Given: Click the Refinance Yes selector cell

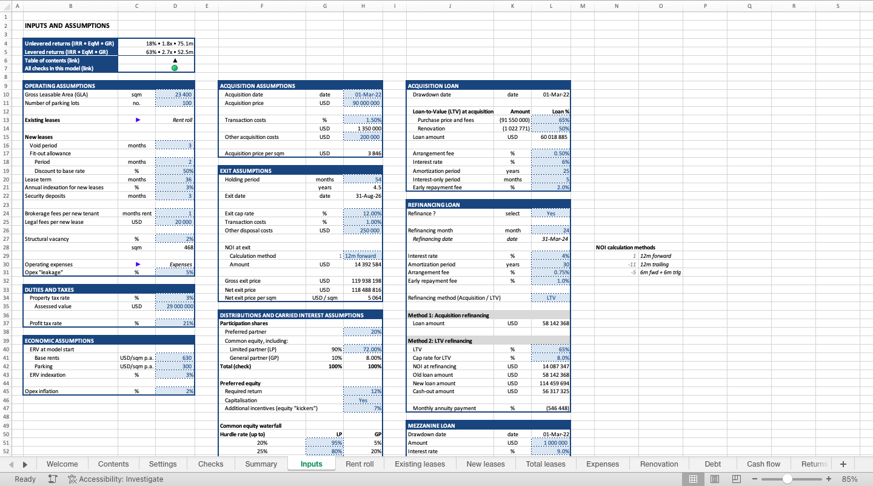Looking at the screenshot, I should coord(550,214).
